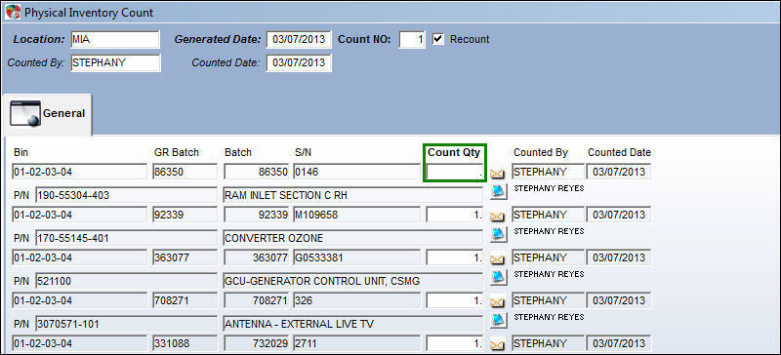The width and height of the screenshot is (781, 355).
Task: Click the S/N field 0146
Action: [356, 173]
